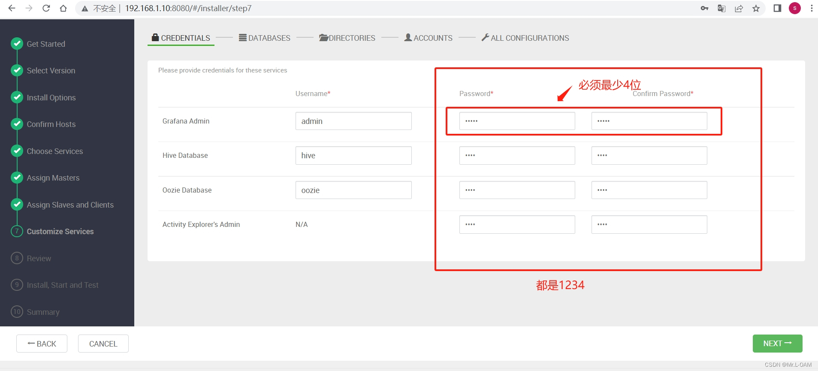
Task: Click the Hive Database username field
Action: 353,155
